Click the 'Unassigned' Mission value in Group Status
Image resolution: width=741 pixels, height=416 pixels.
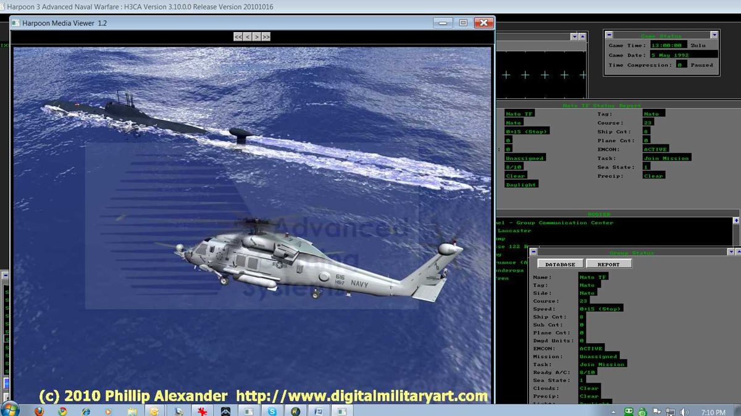pos(598,357)
